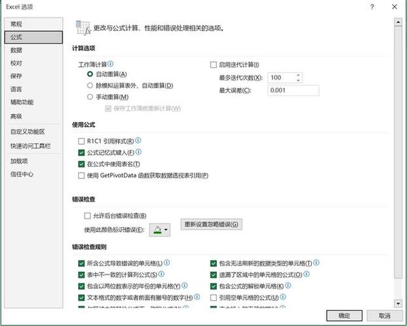Screen dimensions: 407x326
Task: Uncheck 所含公式导致错误的单元格 rule
Action: (x=81, y=263)
